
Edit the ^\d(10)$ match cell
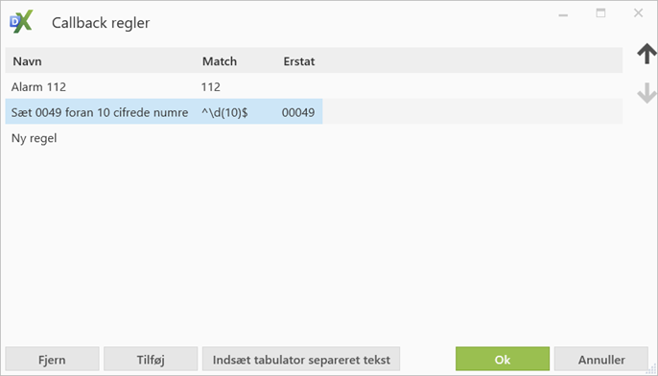(x=224, y=112)
